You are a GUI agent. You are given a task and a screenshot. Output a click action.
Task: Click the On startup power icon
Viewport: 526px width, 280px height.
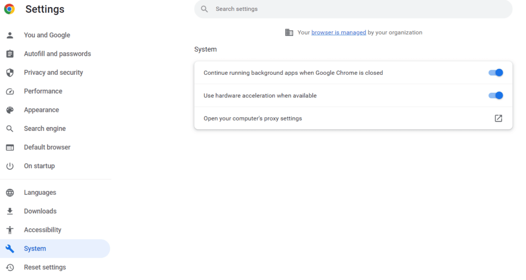click(x=10, y=166)
